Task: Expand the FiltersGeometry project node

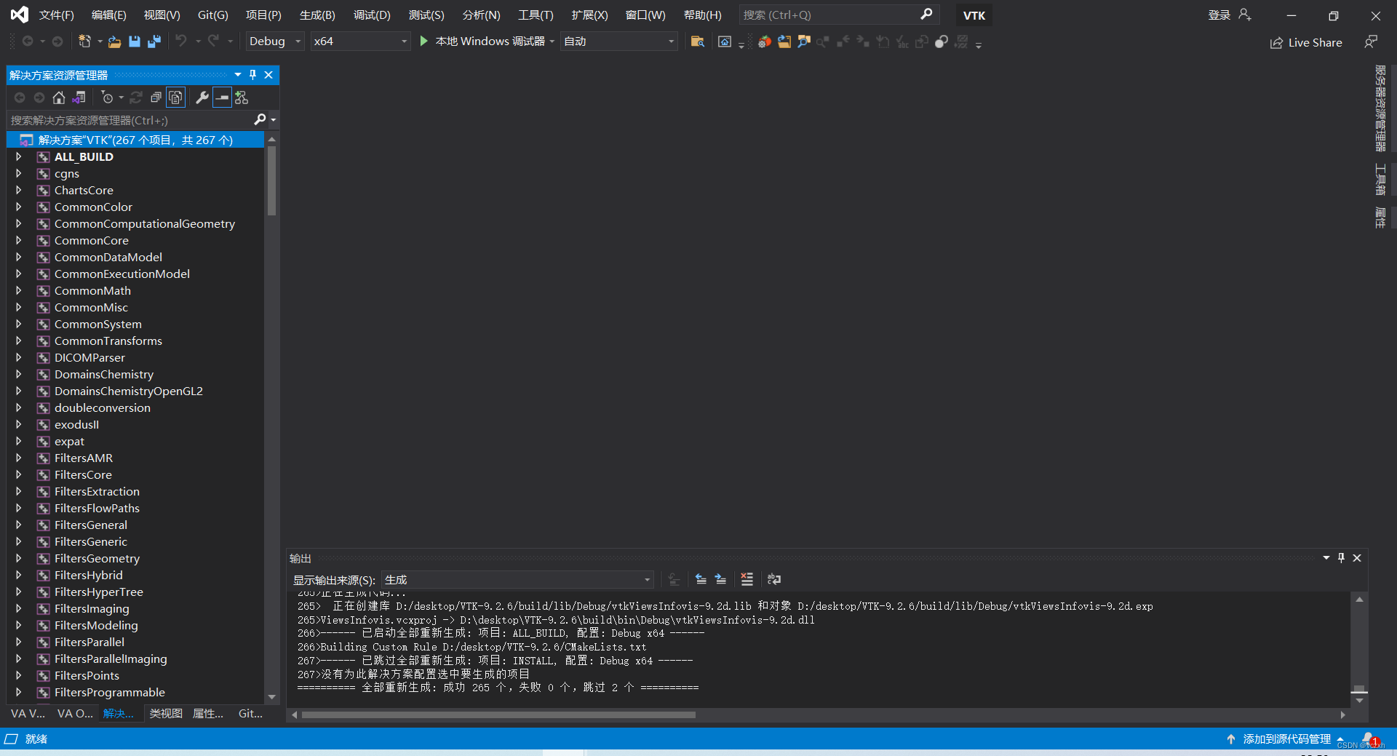Action: (x=19, y=558)
